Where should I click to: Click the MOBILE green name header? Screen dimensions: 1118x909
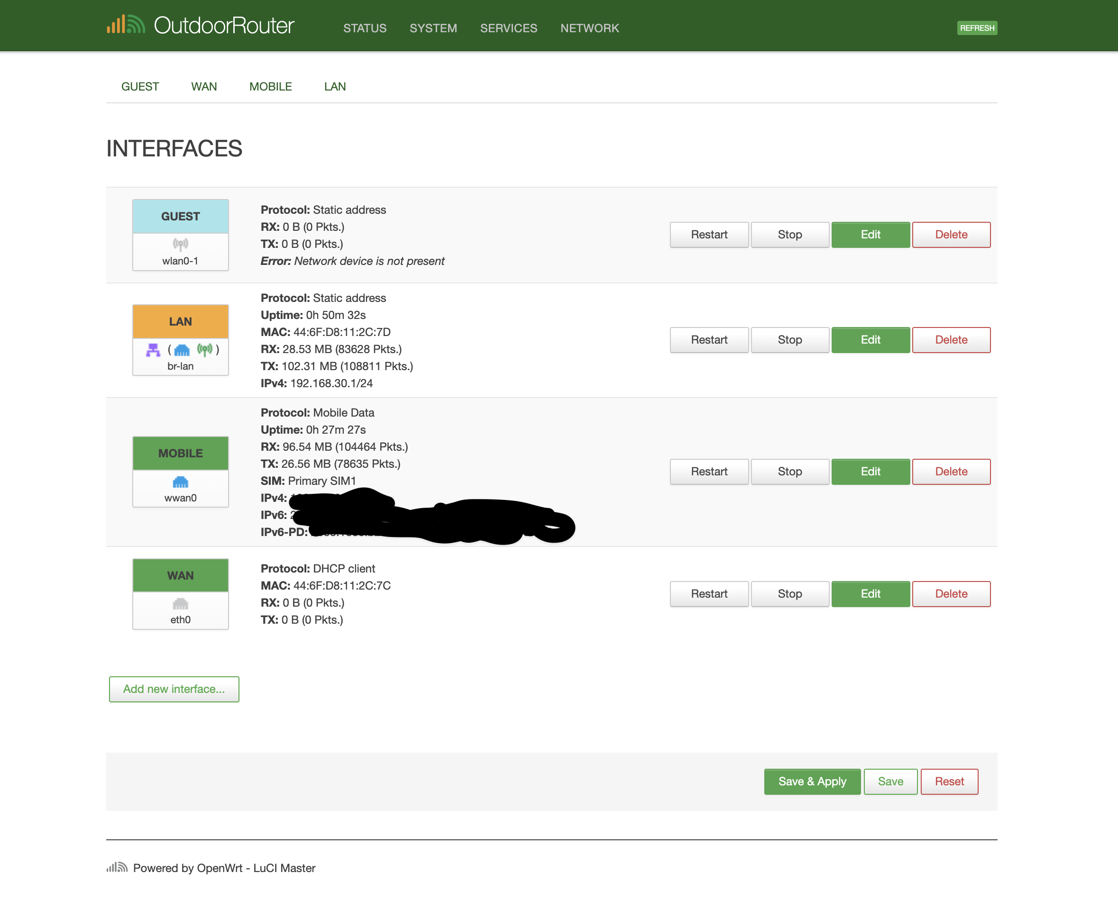180,454
